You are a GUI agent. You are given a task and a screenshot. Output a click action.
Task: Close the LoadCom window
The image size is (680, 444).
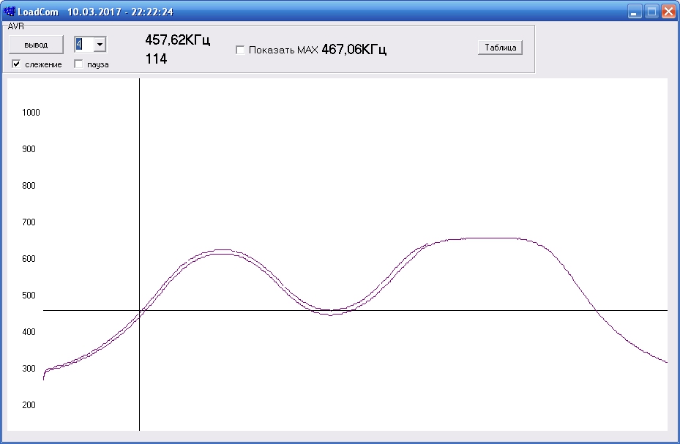(668, 12)
